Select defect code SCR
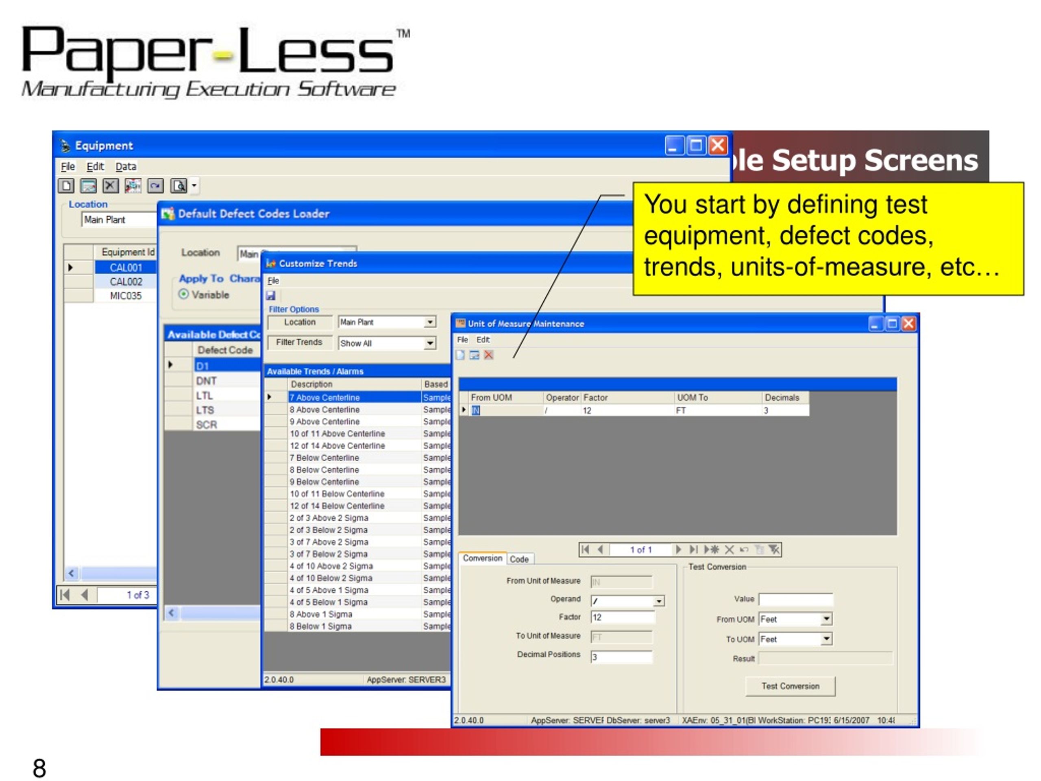The height and width of the screenshot is (781, 1041). pyautogui.click(x=227, y=425)
